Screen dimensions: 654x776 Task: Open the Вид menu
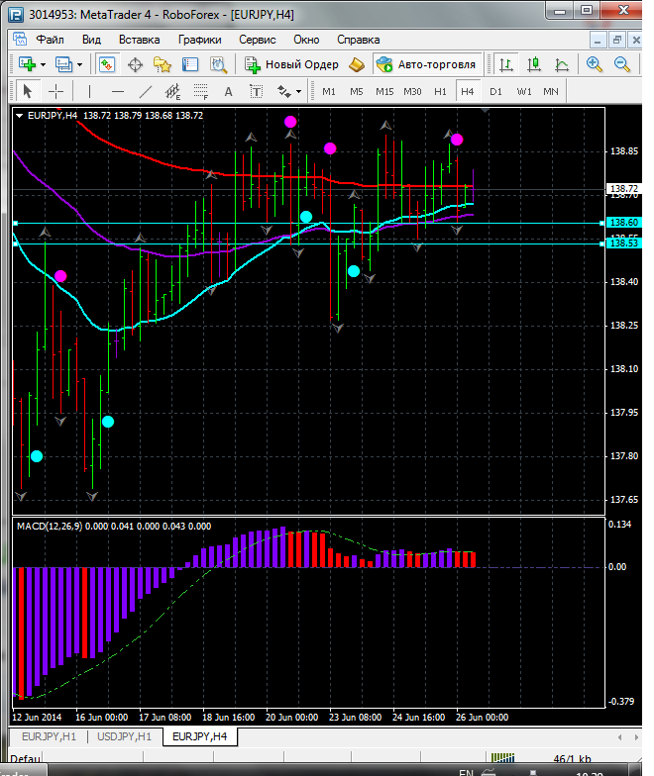(91, 40)
